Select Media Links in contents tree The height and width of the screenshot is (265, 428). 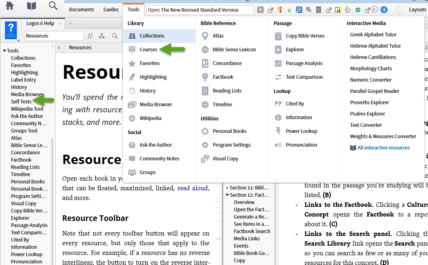coord(247,239)
